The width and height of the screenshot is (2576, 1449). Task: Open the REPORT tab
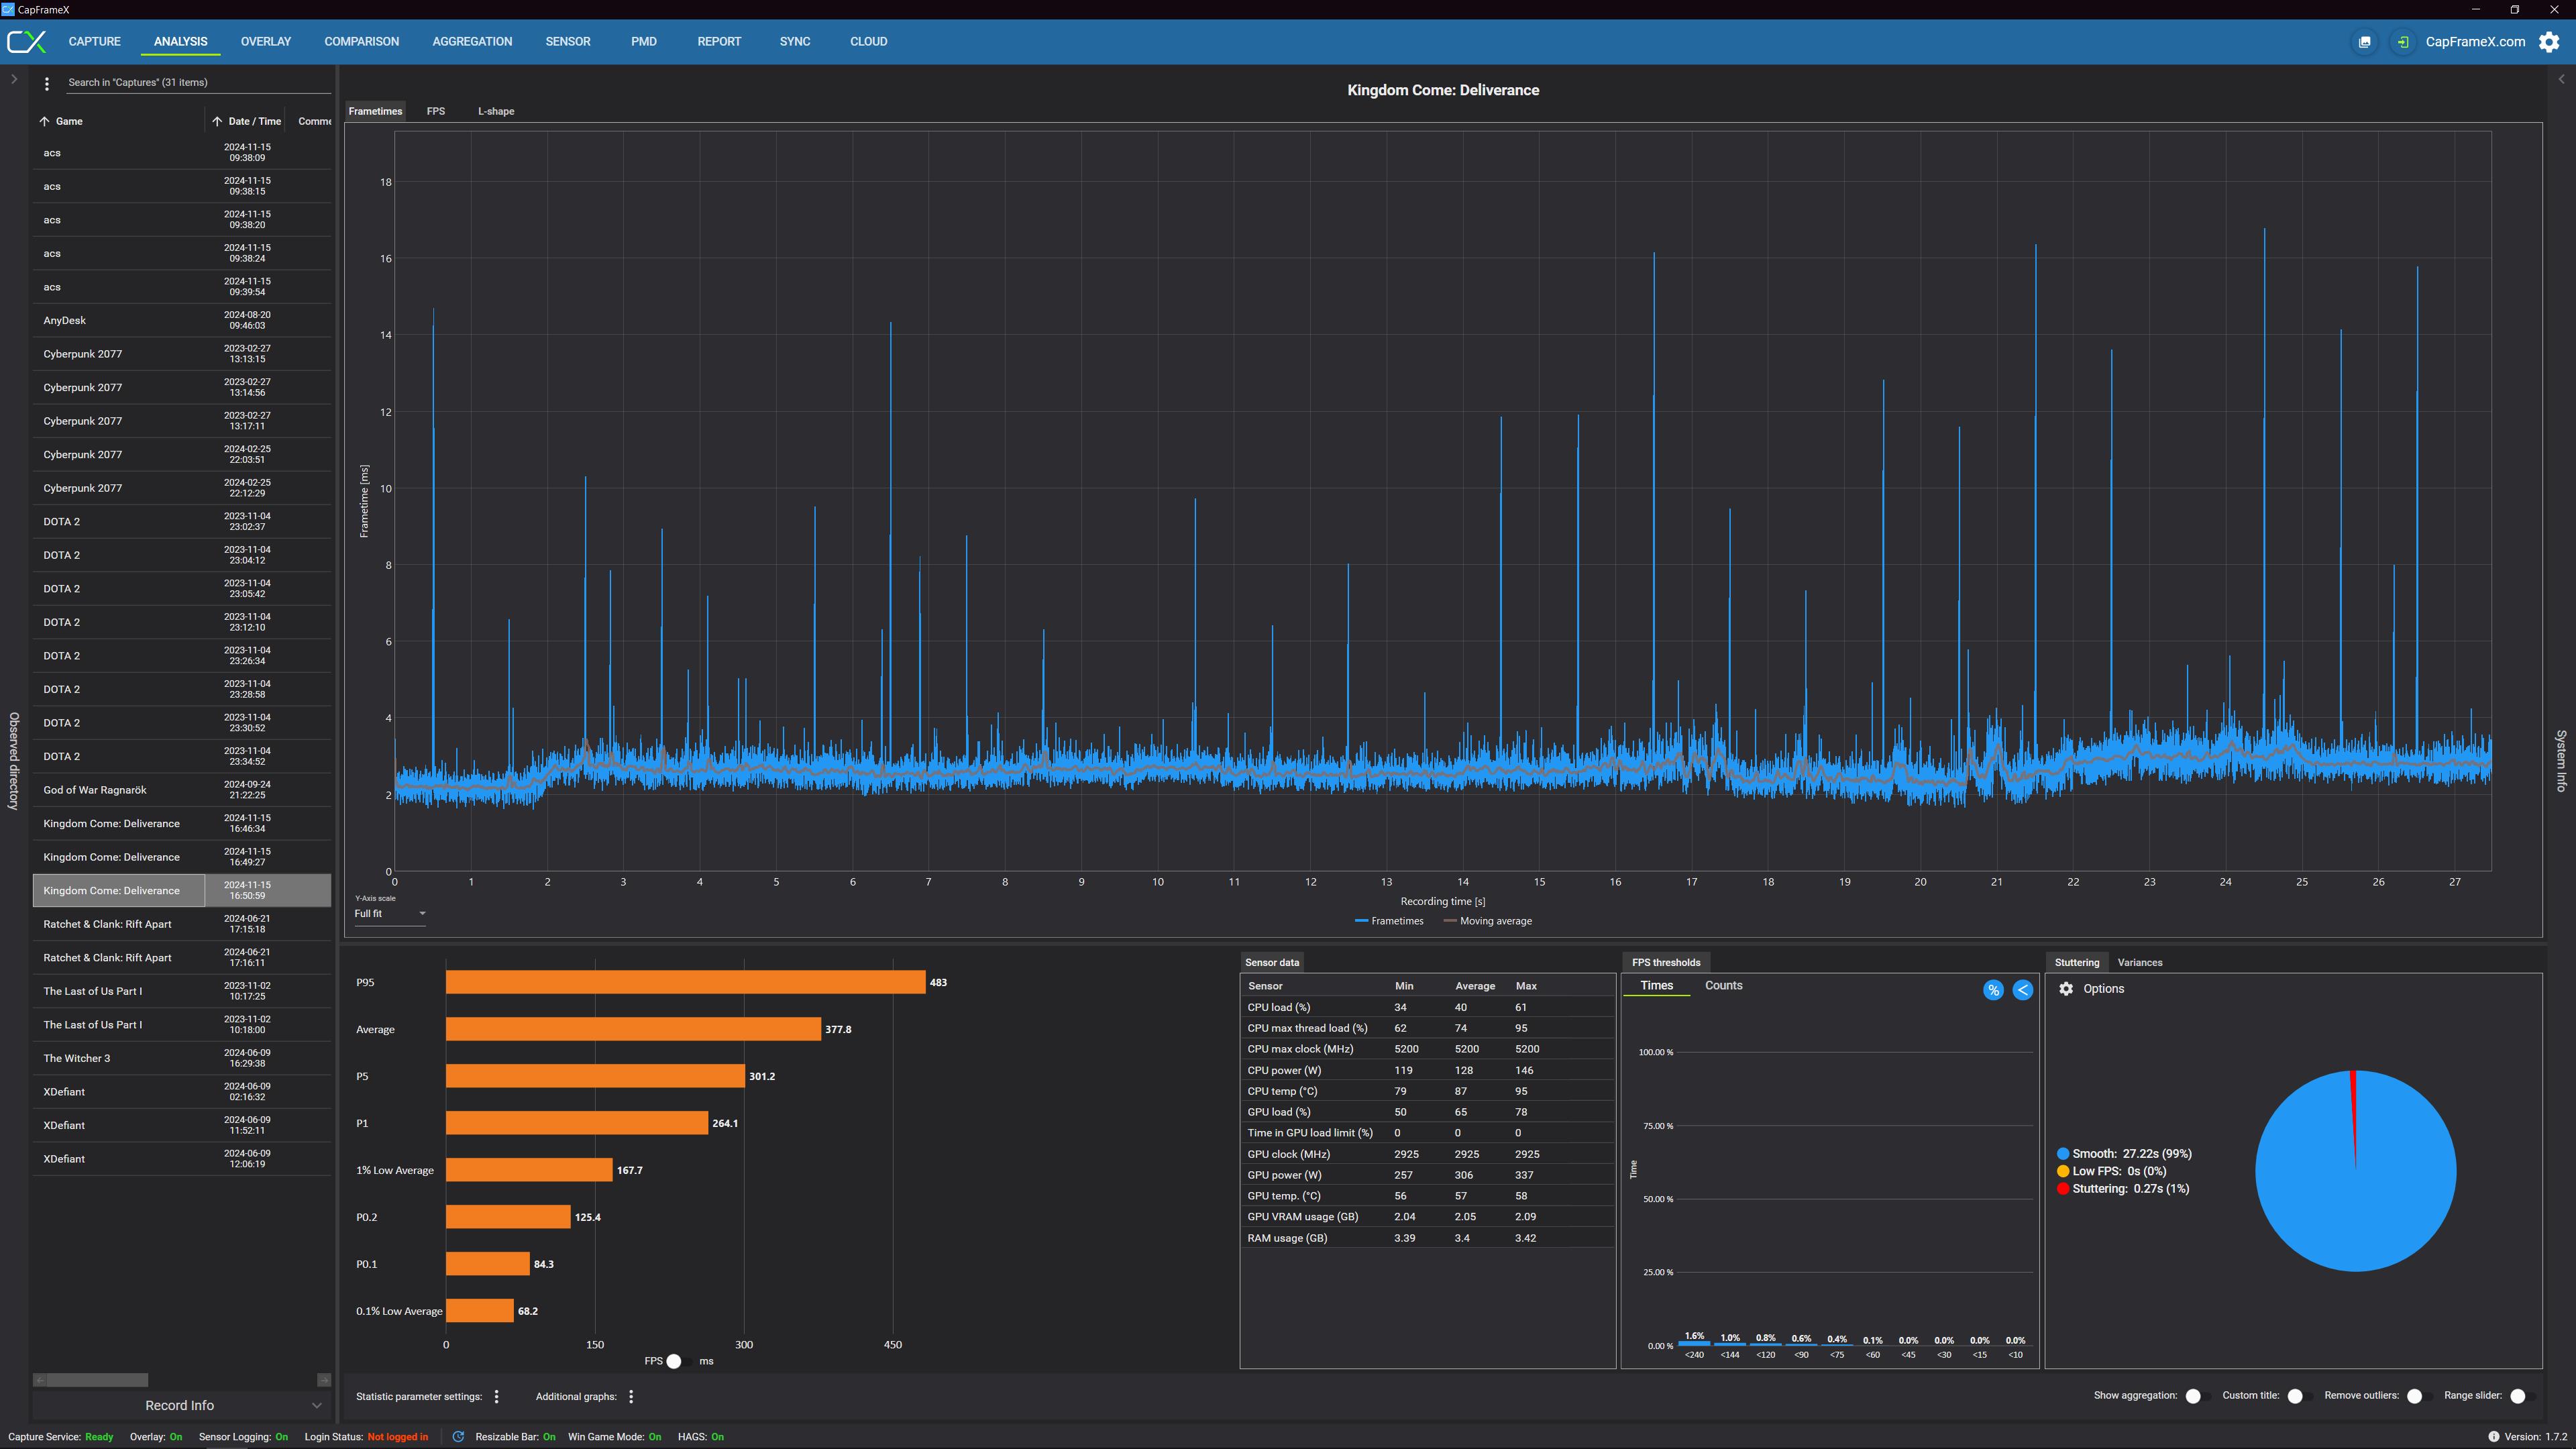[719, 42]
